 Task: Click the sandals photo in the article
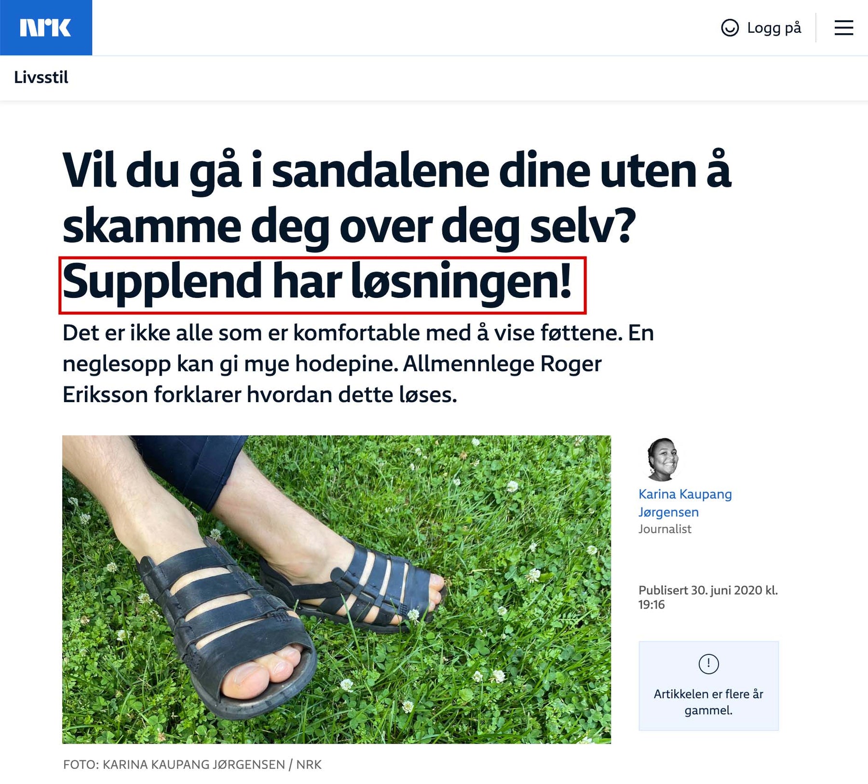pos(336,589)
